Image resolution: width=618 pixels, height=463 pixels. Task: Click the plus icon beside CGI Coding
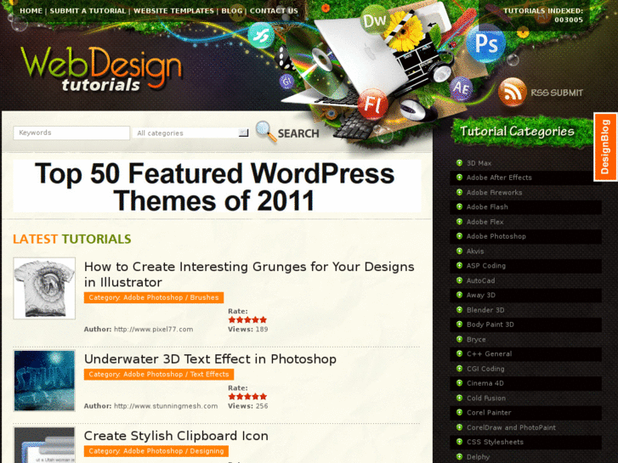click(x=459, y=369)
